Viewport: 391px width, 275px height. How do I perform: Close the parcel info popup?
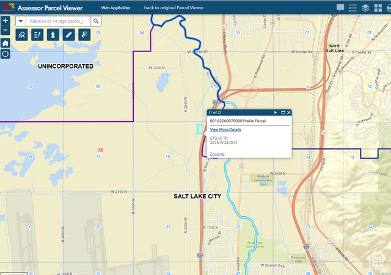click(x=289, y=113)
